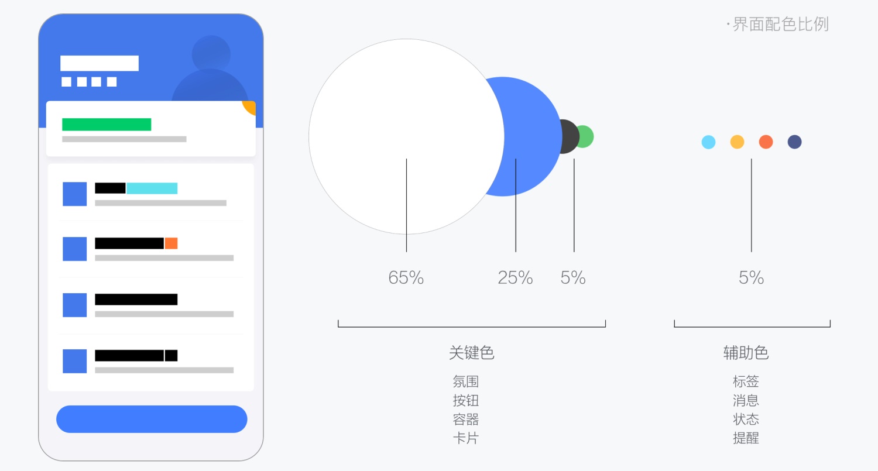The image size is (878, 471).
Task: Select the orange-red auxiliary color dot
Action: click(x=766, y=142)
